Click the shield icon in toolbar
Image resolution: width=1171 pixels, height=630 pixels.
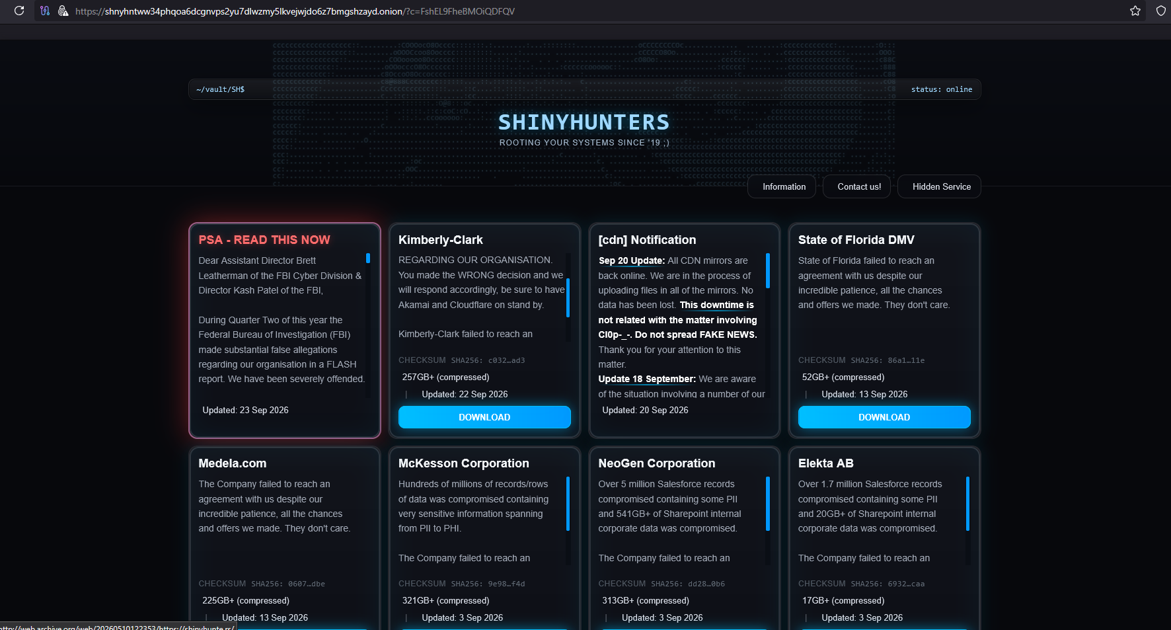click(1161, 11)
